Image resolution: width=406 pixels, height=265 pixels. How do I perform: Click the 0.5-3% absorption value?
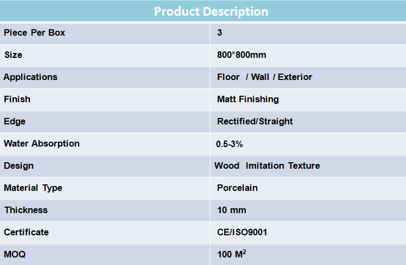230,144
